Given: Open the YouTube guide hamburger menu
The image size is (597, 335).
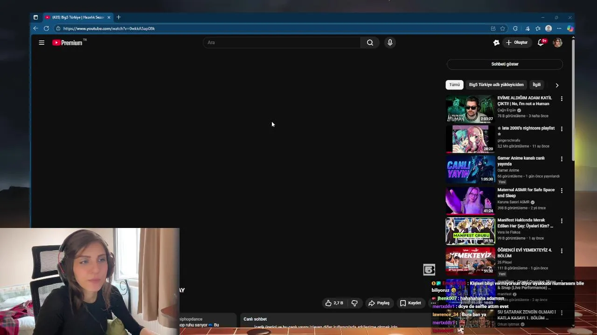Looking at the screenshot, I should pos(42,42).
